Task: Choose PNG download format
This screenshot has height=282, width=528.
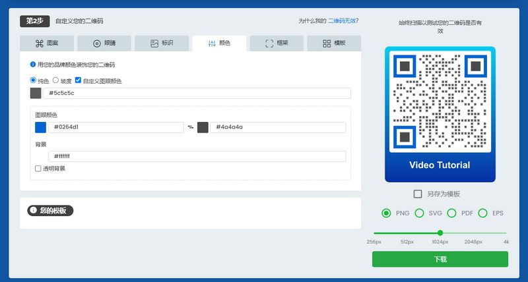Action: tap(386, 213)
